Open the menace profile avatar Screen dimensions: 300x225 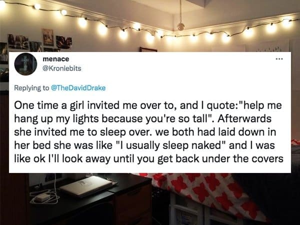(x=25, y=64)
